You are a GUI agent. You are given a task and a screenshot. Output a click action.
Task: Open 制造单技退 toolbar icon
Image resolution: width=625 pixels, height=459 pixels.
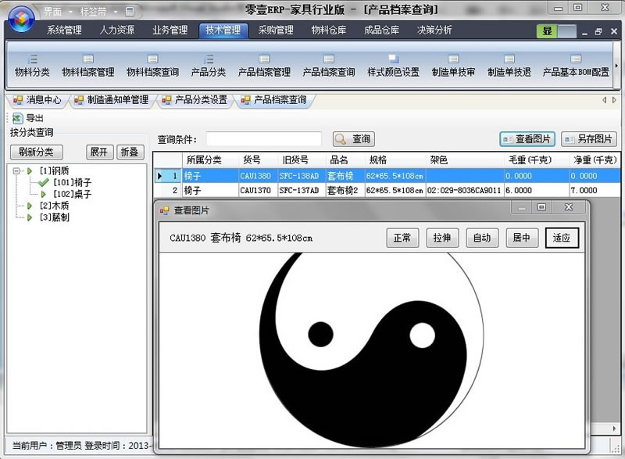[x=509, y=66]
